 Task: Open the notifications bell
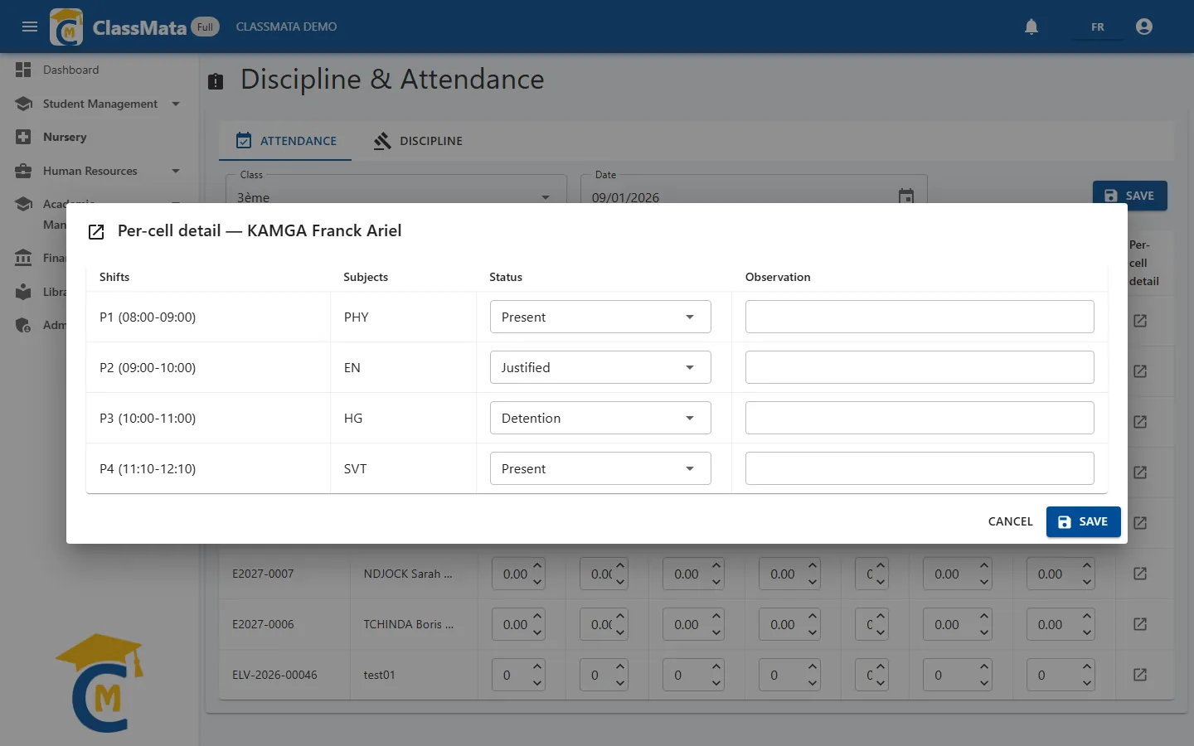click(x=1031, y=27)
